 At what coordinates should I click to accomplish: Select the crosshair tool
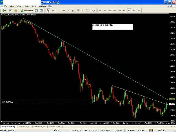tap(53, 10)
